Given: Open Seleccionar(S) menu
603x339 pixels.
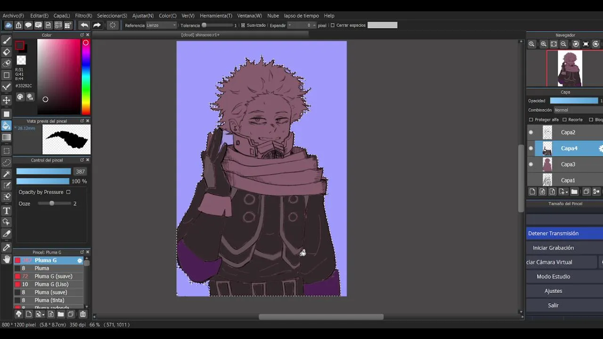Looking at the screenshot, I should [112, 16].
